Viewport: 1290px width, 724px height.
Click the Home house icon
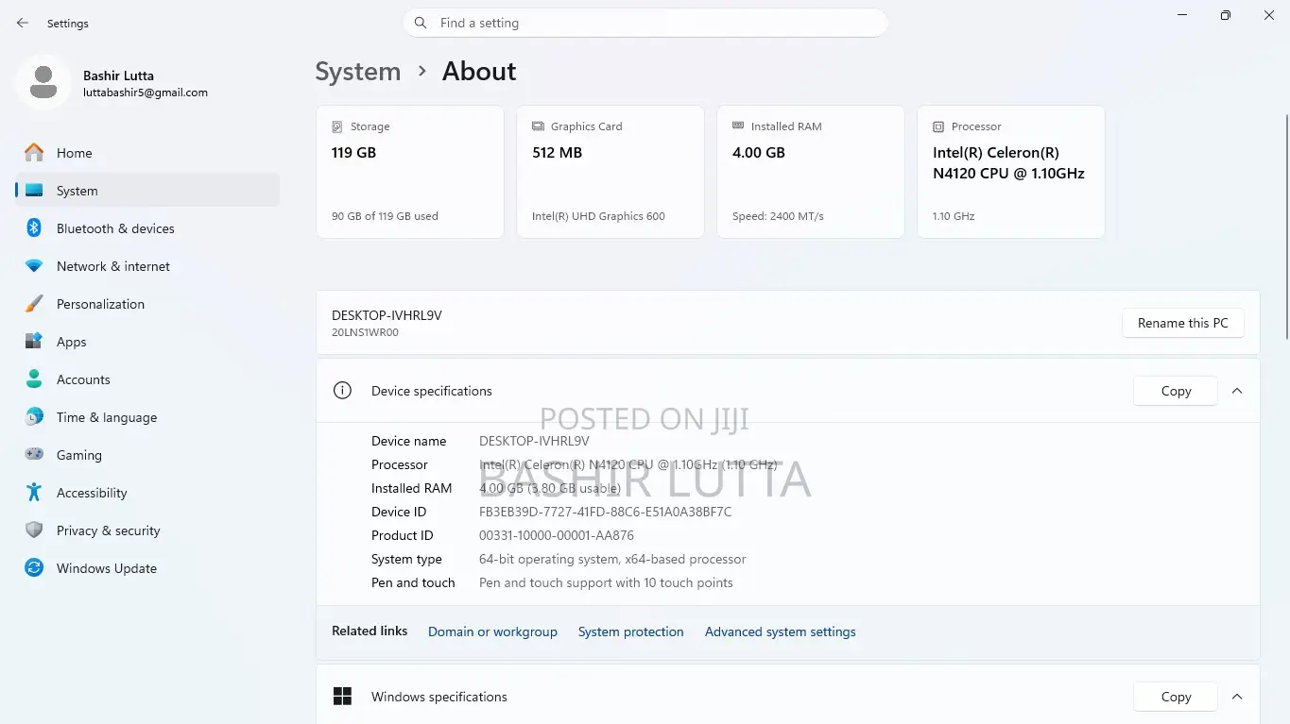pos(34,153)
